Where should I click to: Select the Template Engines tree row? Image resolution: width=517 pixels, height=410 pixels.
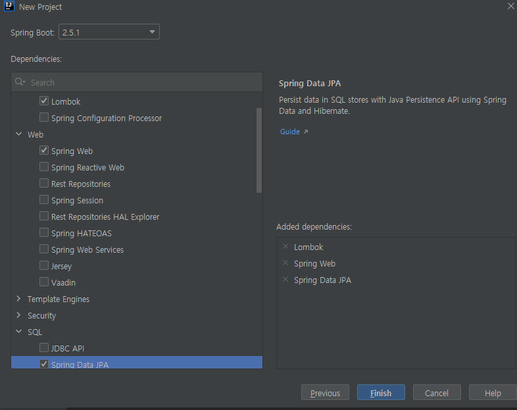137,299
